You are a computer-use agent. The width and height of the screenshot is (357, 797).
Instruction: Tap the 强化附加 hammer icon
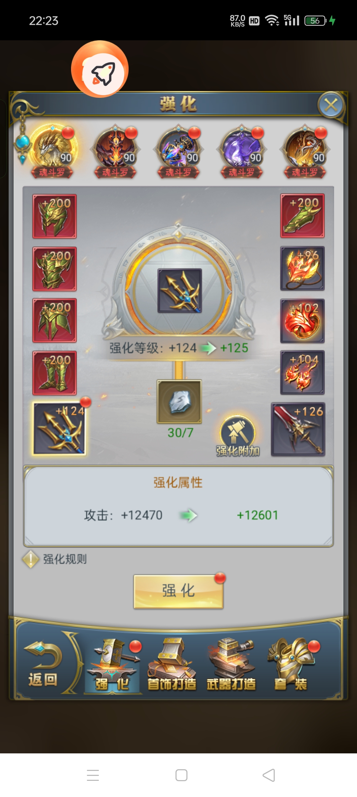tap(238, 436)
